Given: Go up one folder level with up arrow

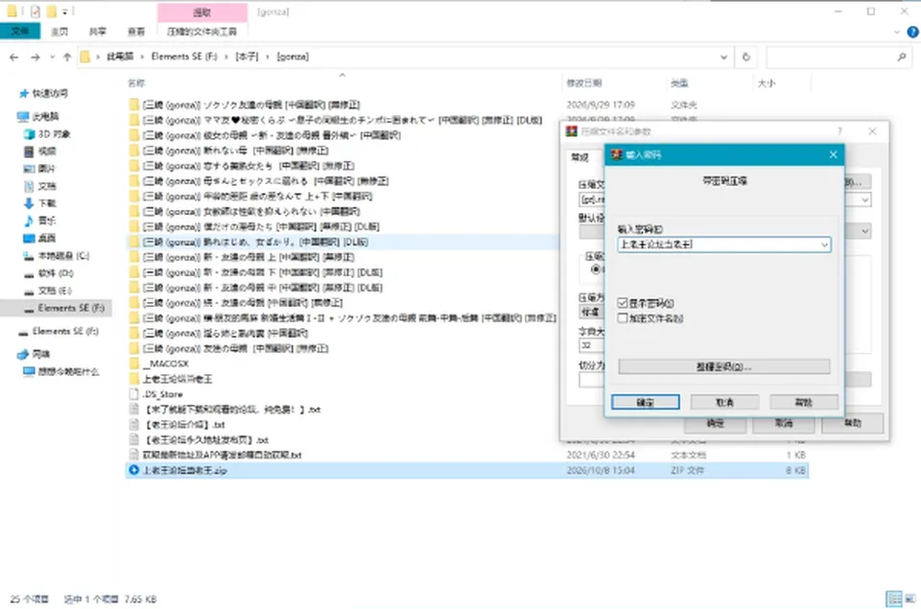Looking at the screenshot, I should coord(67,57).
